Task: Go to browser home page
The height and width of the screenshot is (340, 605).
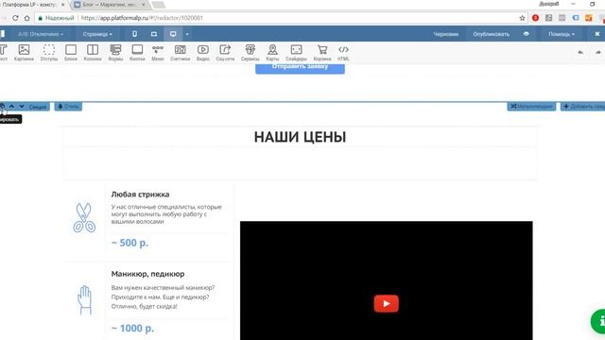Action: (27, 18)
